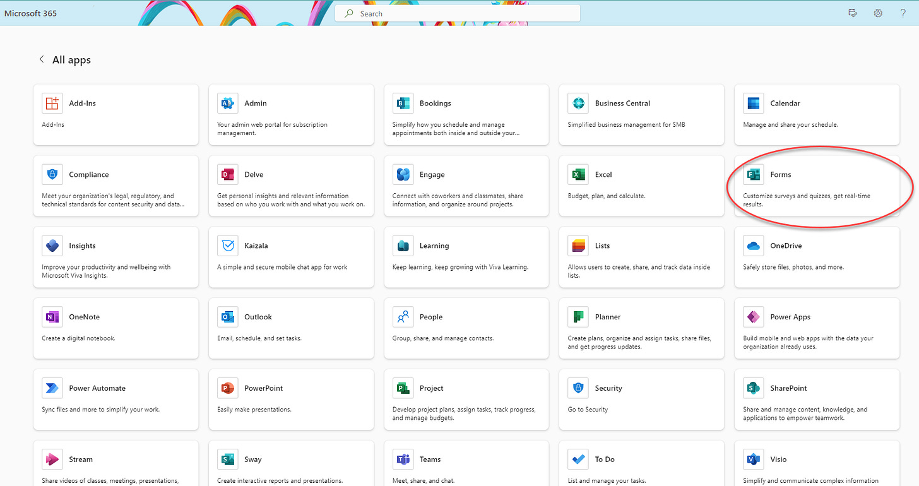Launch SharePoint via its icon
This screenshot has width=919, height=486.
click(x=753, y=388)
